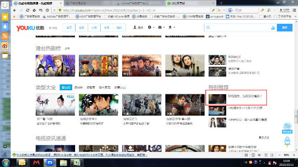Viewport: 298px width, 167px height.
Task: Open the ad-support bookmark
Action: (214, 16)
